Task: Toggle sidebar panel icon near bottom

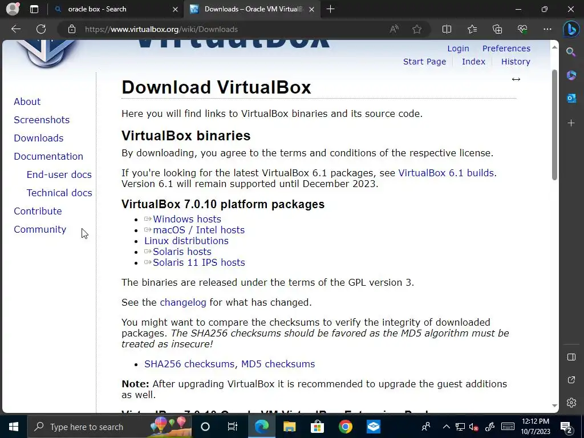Action: (x=571, y=357)
